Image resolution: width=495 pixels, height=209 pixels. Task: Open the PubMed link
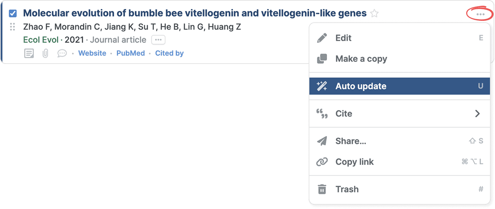click(x=131, y=53)
